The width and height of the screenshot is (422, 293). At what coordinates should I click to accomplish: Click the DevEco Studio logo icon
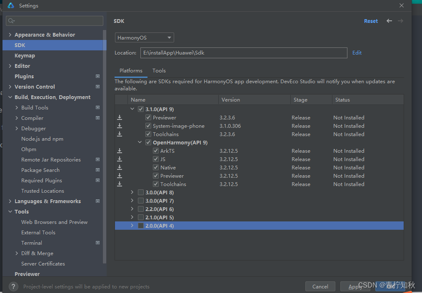click(x=11, y=5)
